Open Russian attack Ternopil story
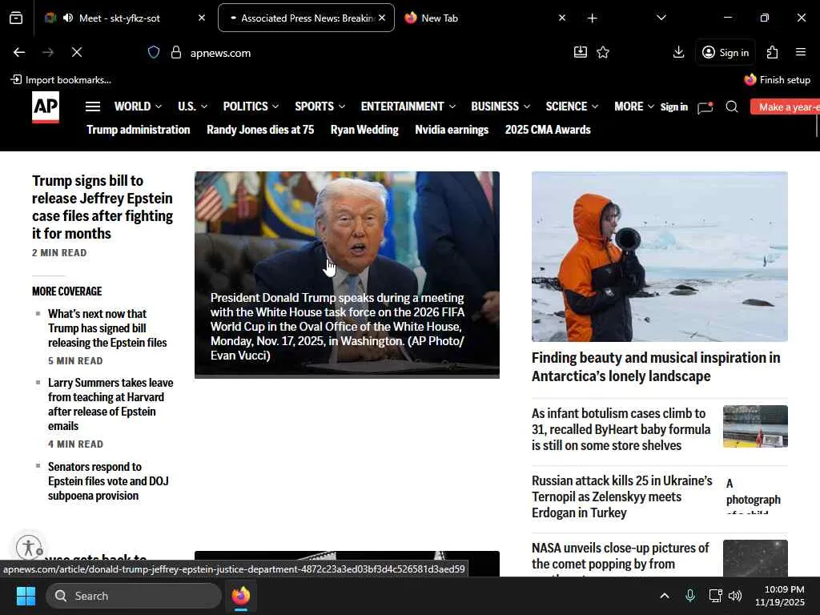820x615 pixels. point(621,496)
